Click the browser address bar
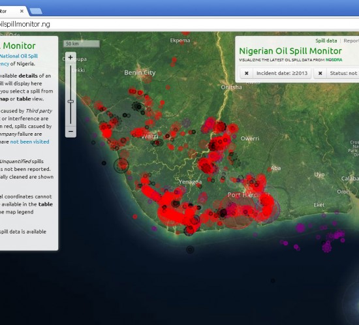Viewport: 359px width, 325px height. tap(179, 24)
